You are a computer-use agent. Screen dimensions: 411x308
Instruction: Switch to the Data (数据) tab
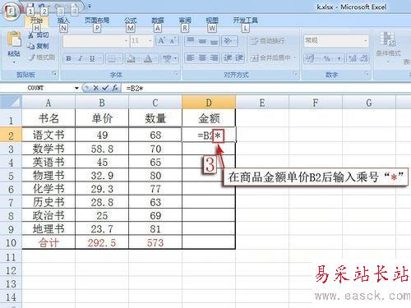158,21
